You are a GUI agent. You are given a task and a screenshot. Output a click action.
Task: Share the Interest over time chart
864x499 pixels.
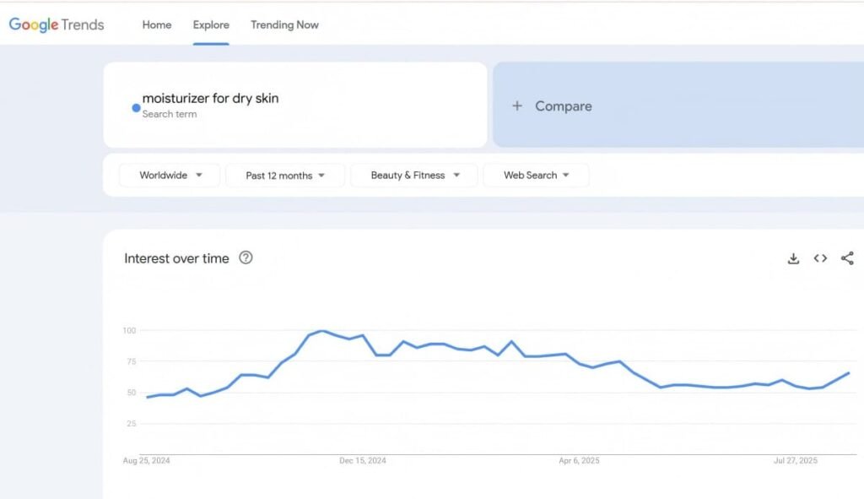click(x=847, y=258)
